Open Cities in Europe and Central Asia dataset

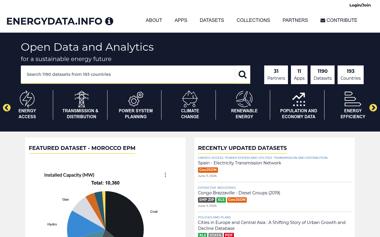272,225
